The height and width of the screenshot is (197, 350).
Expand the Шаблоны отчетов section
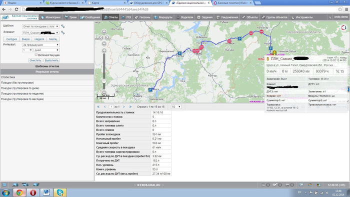coord(47,66)
